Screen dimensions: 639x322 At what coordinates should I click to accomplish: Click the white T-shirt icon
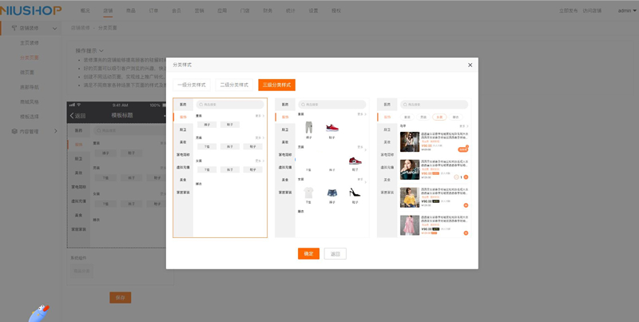coord(308,193)
